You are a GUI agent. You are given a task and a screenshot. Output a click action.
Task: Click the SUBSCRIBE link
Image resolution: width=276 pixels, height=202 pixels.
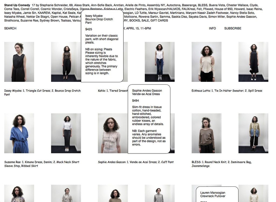point(233,28)
